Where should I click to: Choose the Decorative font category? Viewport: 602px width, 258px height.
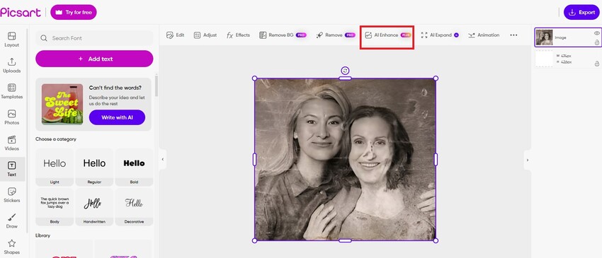click(134, 206)
